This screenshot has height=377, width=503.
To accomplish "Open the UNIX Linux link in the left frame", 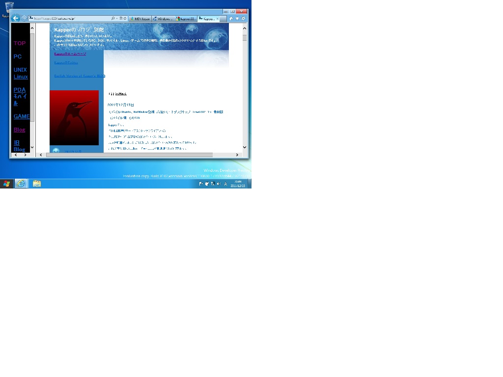I will [21, 73].
